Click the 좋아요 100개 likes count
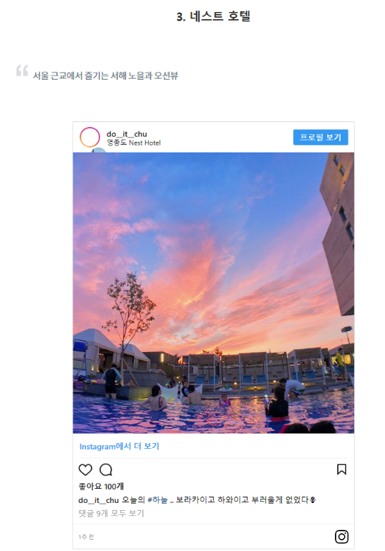The height and width of the screenshot is (551, 385). point(101,486)
